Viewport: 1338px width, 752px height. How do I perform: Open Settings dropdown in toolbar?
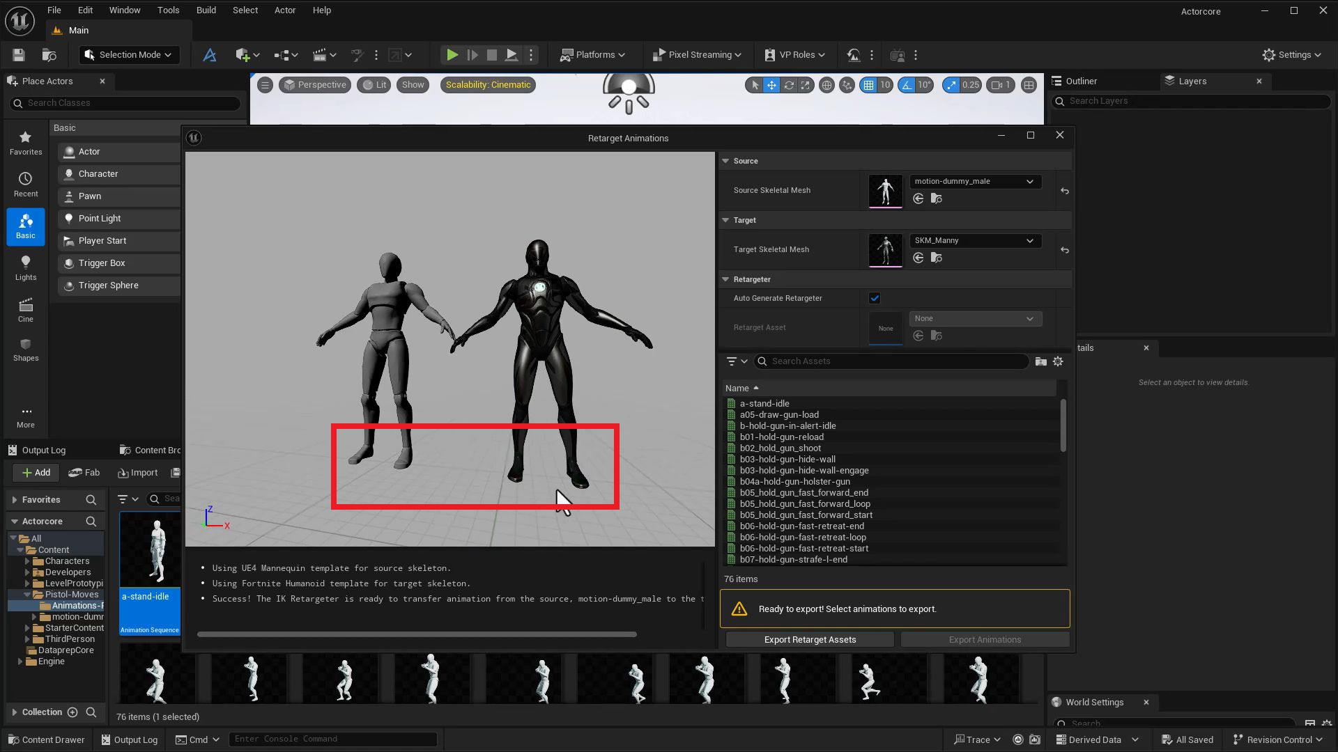pyautogui.click(x=1292, y=55)
